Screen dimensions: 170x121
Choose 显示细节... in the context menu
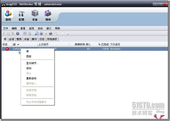38,63
